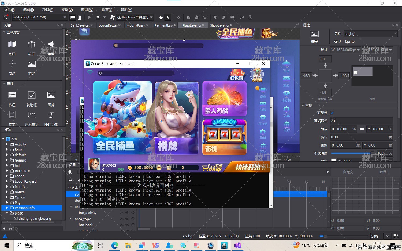Screen dimensions: 402x251
Task: Open the 视图(V) menu
Action: pyautogui.click(x=67, y=10)
